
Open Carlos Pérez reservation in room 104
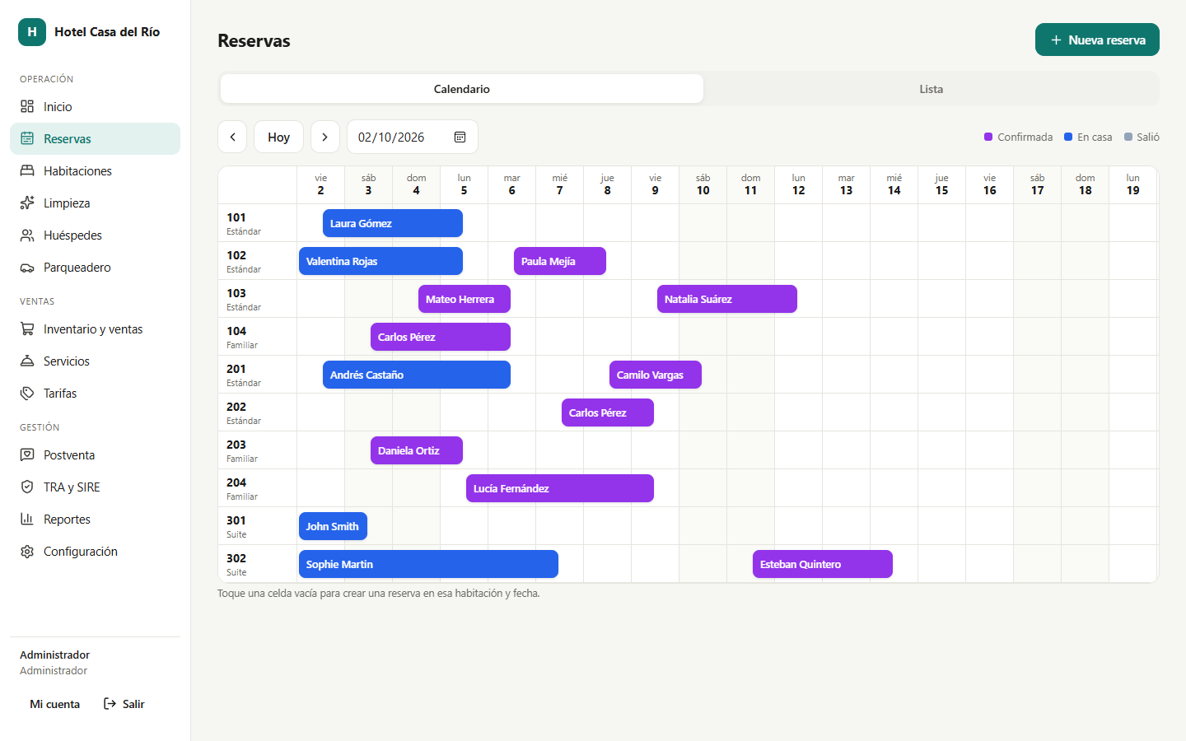tap(441, 337)
